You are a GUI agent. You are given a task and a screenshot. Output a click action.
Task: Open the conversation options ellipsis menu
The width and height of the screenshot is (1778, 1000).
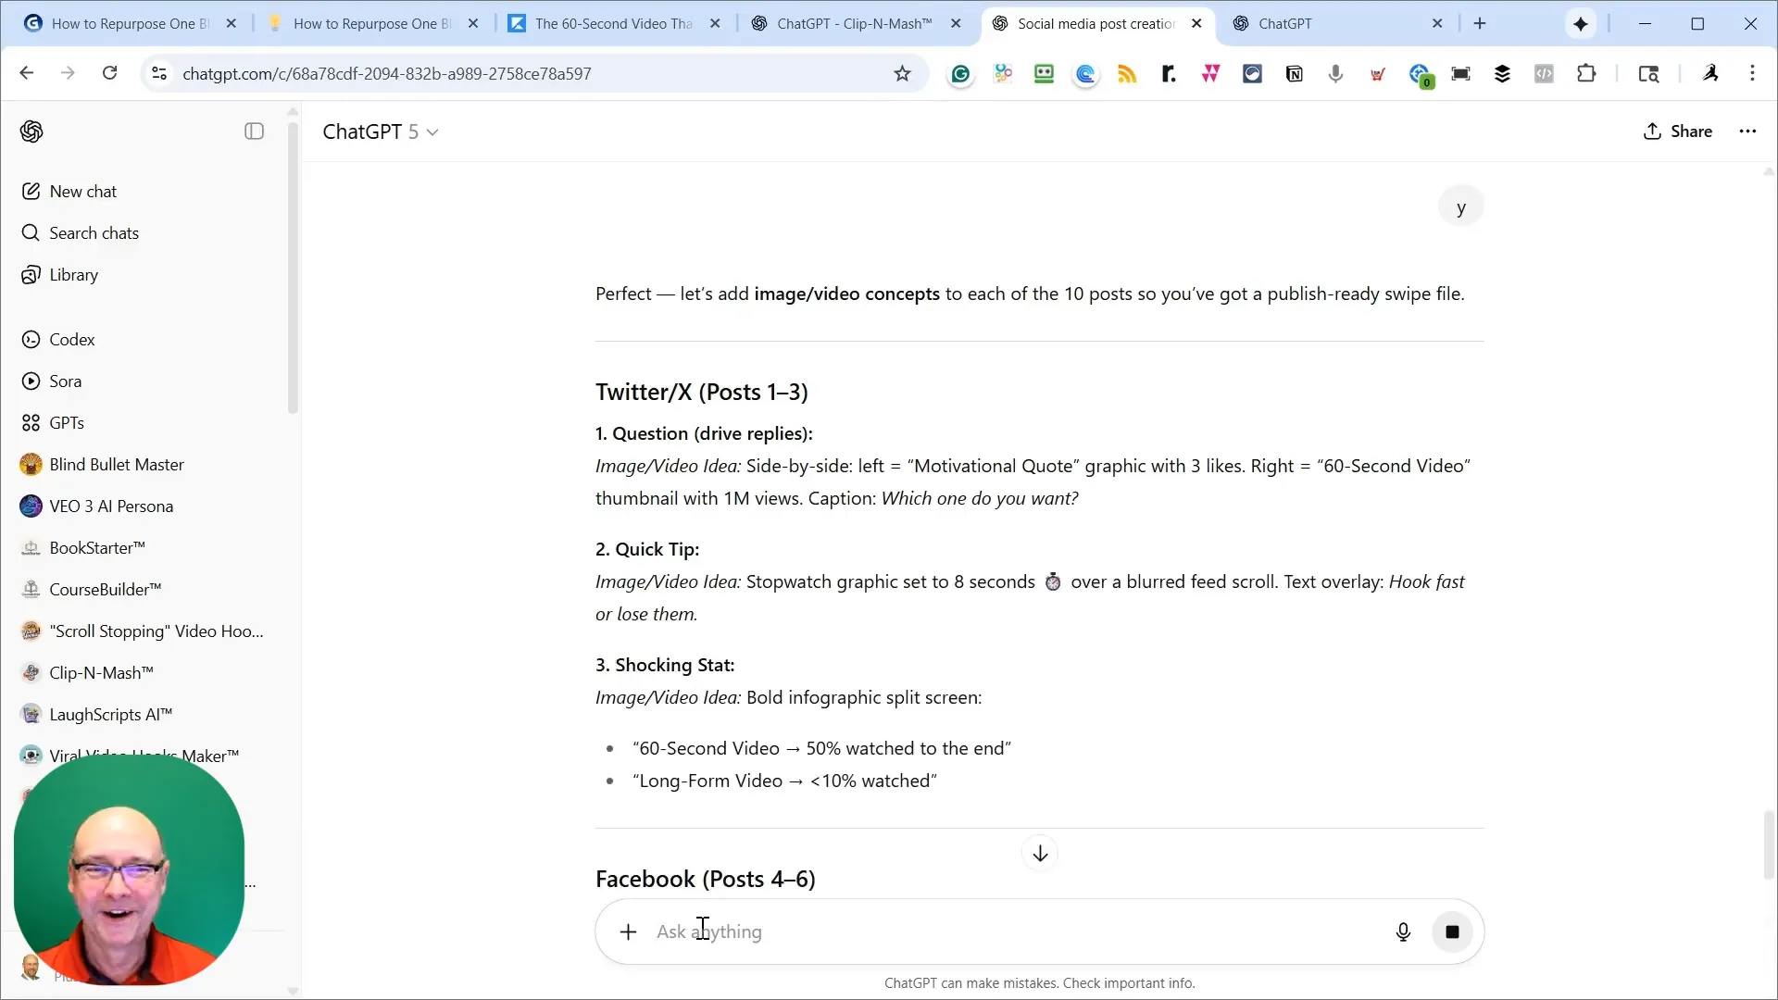[1747, 131]
